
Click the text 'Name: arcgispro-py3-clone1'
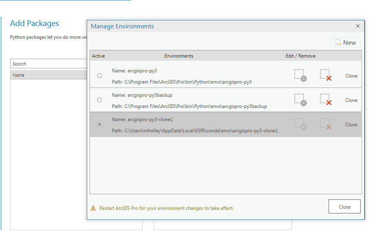tap(142, 119)
